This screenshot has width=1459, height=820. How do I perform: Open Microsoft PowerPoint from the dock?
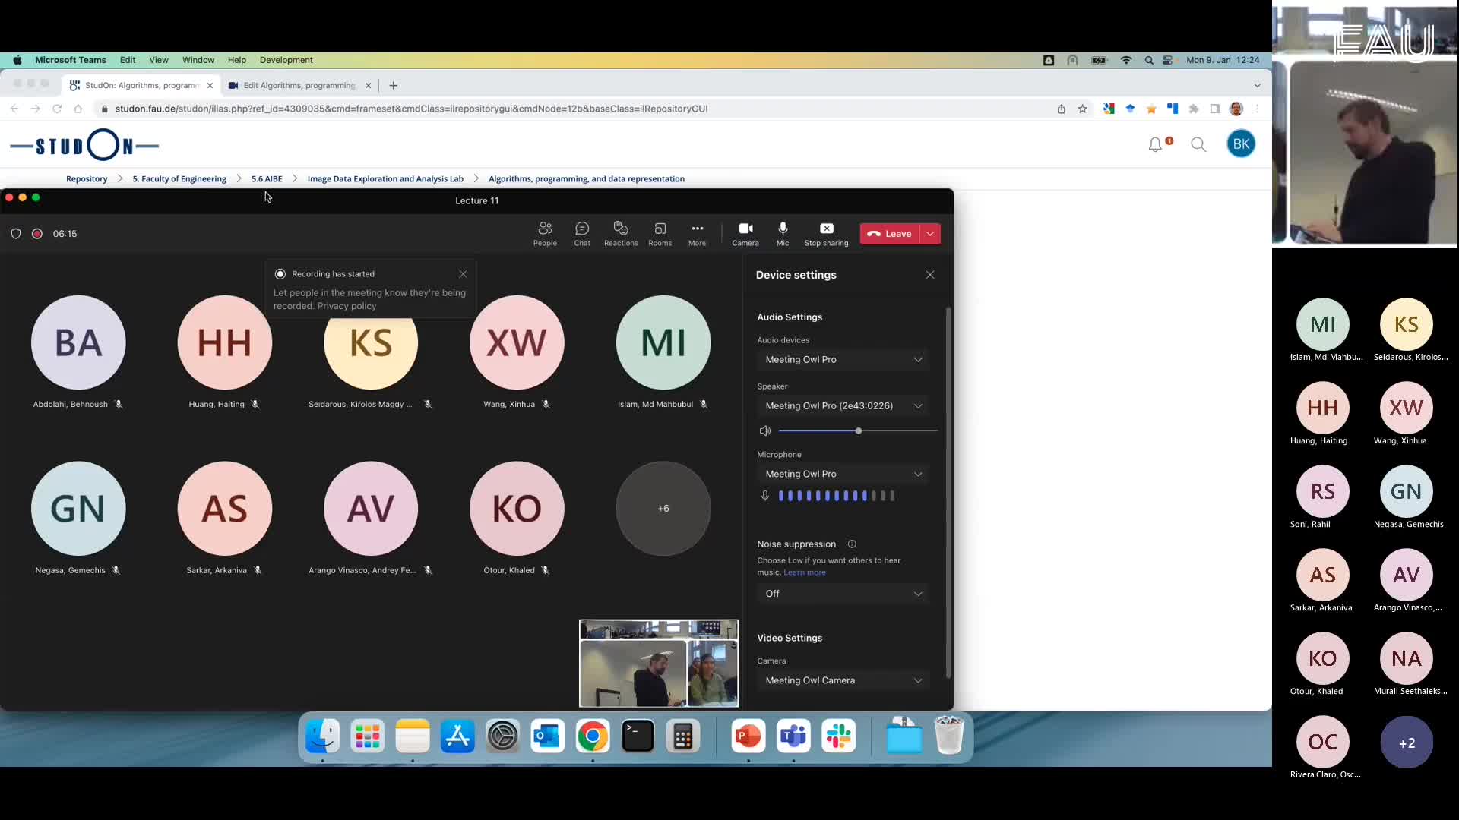pos(747,736)
